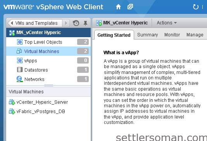207x141 pixels.
Task: Select vFabric_vPostgres_DB virtual machine
Action: pos(48,112)
